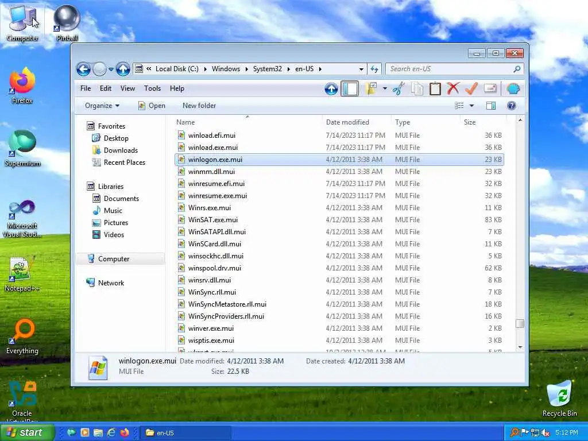Image resolution: width=588 pixels, height=441 pixels.
Task: Click Internet Explorer in quick launch
Action: coord(111,433)
